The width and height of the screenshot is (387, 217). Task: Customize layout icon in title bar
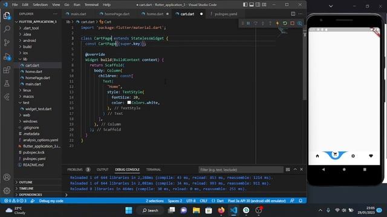264,4
